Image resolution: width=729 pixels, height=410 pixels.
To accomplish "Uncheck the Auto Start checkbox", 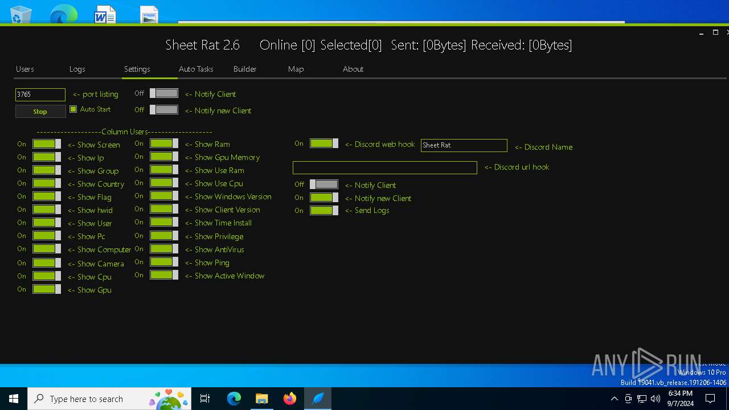I will pyautogui.click(x=73, y=109).
